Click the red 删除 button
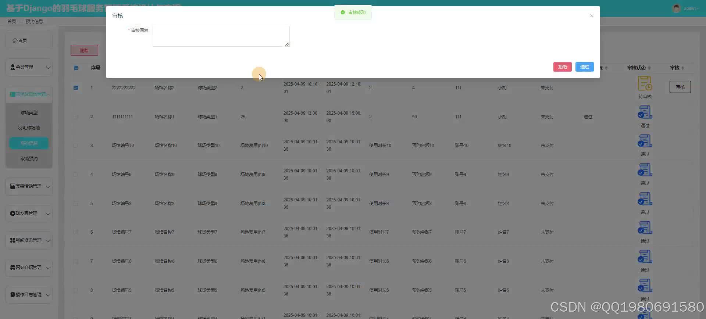 84,50
